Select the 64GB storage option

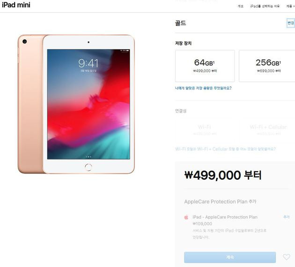(205, 66)
